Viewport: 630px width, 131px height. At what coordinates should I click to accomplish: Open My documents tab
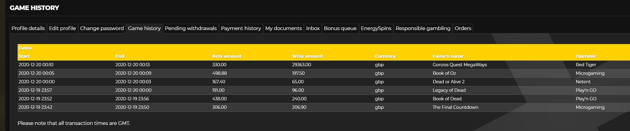pos(283,28)
